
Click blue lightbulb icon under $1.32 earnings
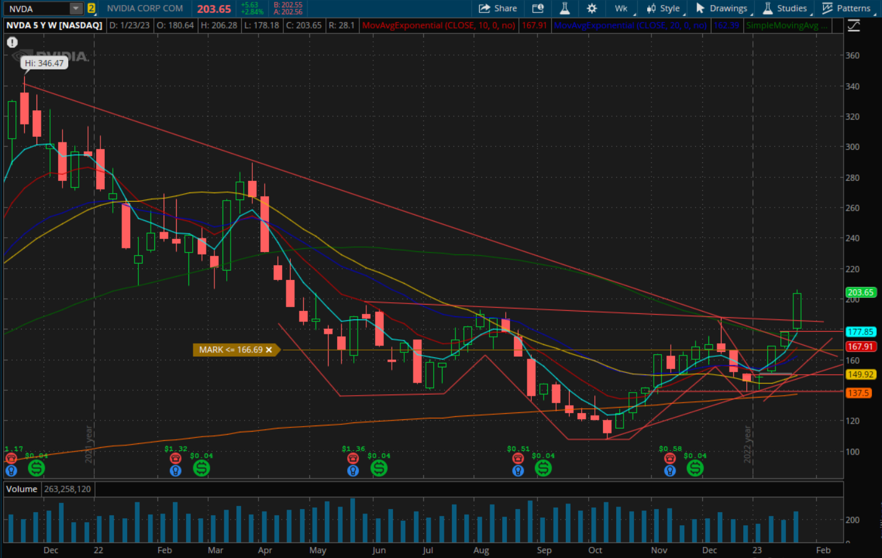[175, 471]
